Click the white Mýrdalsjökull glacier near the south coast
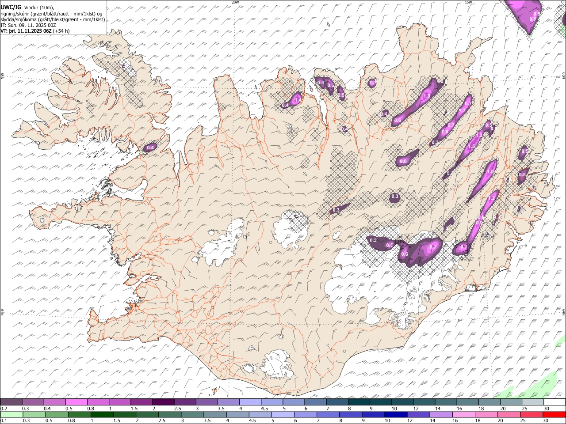 pos(278,365)
